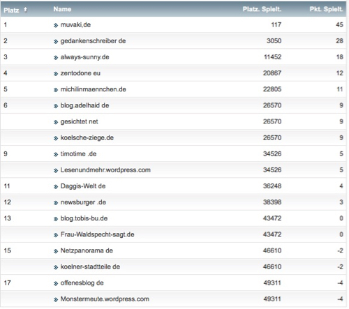This screenshot has height=309, width=349.
Task: Click the chevron icon before zentodone eu
Action: [x=56, y=74]
